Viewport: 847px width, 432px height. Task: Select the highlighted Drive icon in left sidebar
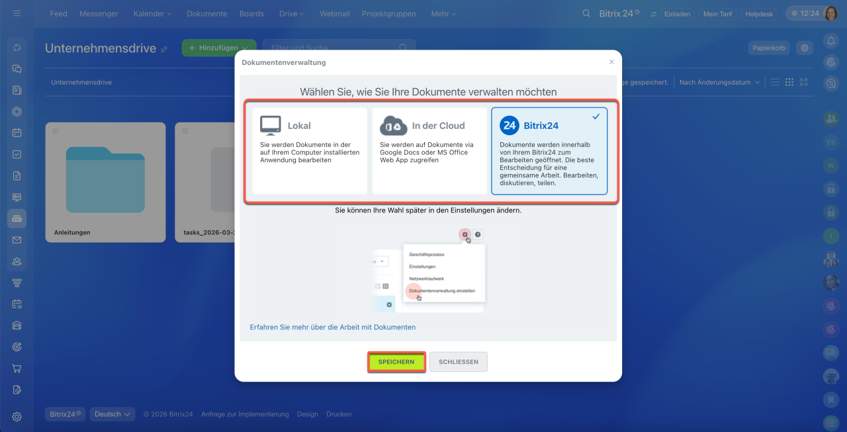(x=17, y=218)
